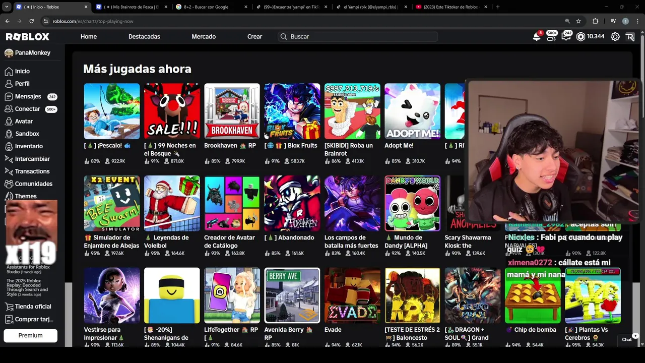Open Avatar in the sidebar

pyautogui.click(x=24, y=122)
